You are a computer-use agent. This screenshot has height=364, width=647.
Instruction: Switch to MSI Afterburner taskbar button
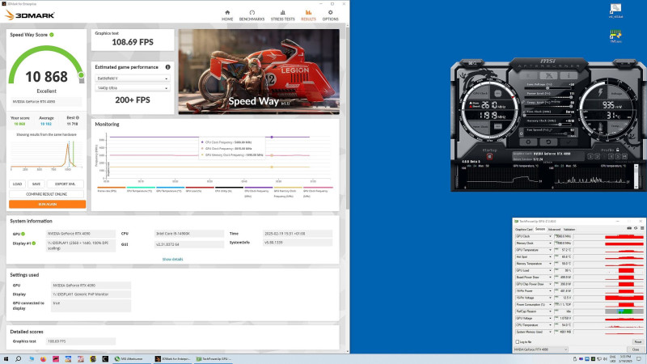point(132,359)
